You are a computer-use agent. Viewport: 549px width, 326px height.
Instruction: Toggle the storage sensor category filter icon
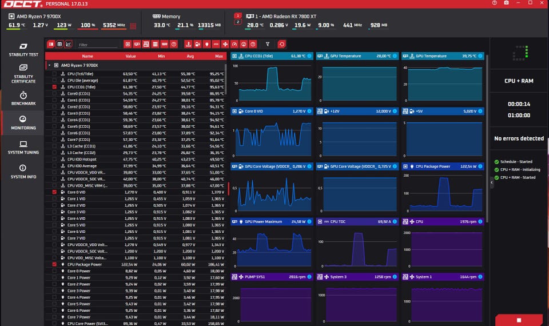(155, 44)
